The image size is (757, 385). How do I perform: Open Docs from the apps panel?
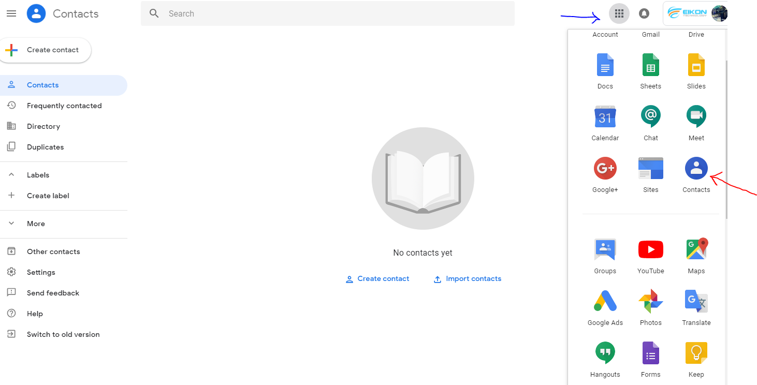(x=605, y=71)
